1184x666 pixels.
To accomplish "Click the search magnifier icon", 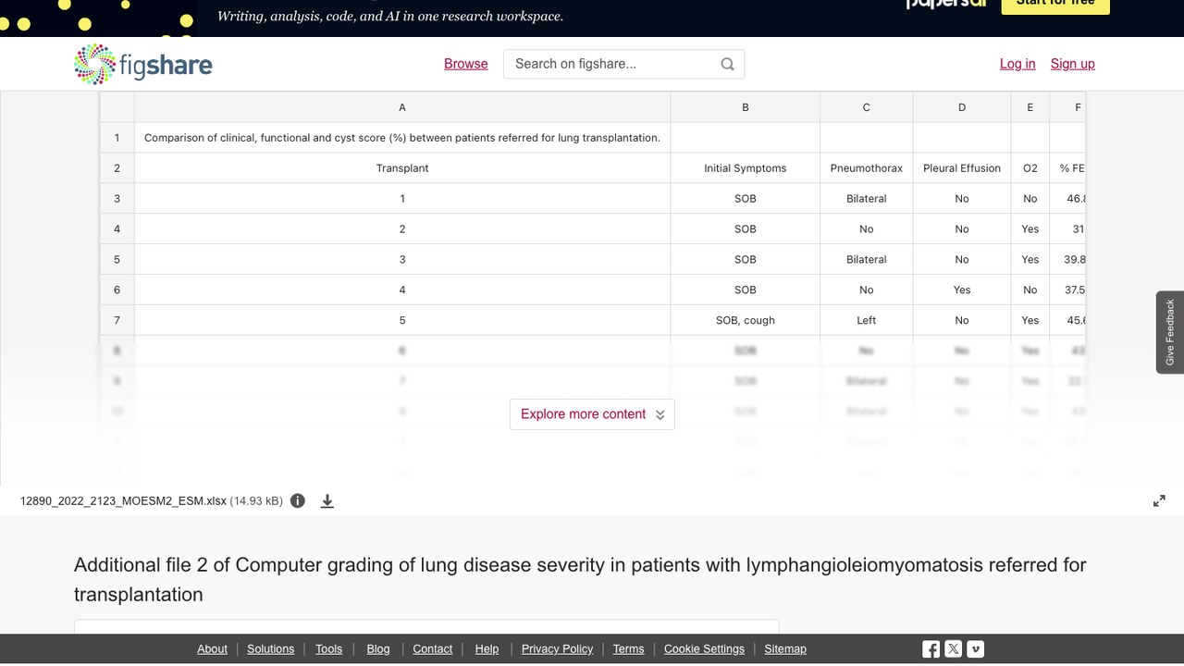I will click(727, 64).
